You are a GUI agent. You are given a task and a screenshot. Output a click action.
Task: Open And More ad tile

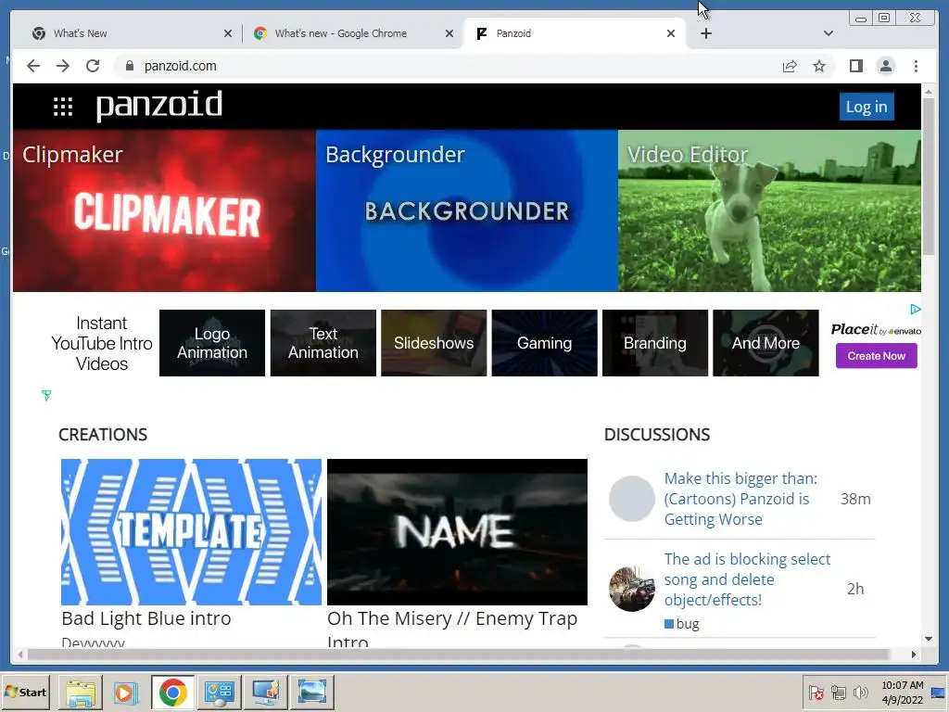[x=766, y=343]
